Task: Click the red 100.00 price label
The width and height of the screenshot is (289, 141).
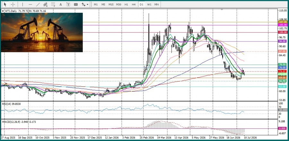Action: pyautogui.click(x=283, y=32)
